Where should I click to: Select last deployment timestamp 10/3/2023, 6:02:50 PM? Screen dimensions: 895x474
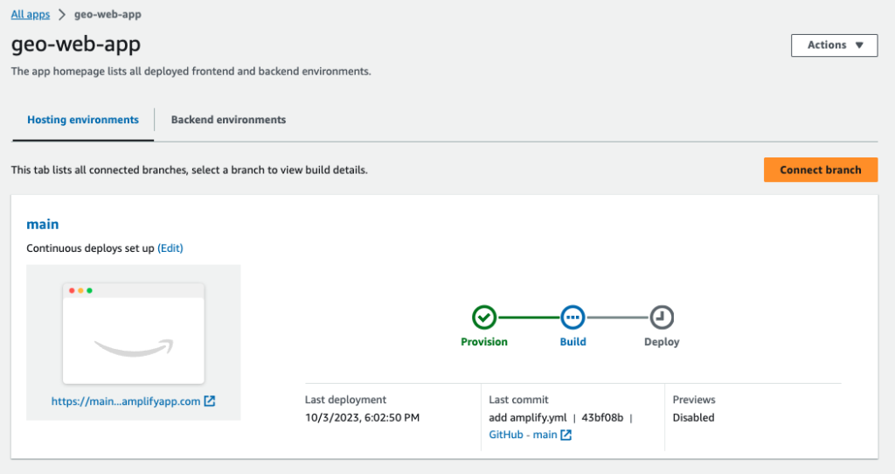click(362, 417)
